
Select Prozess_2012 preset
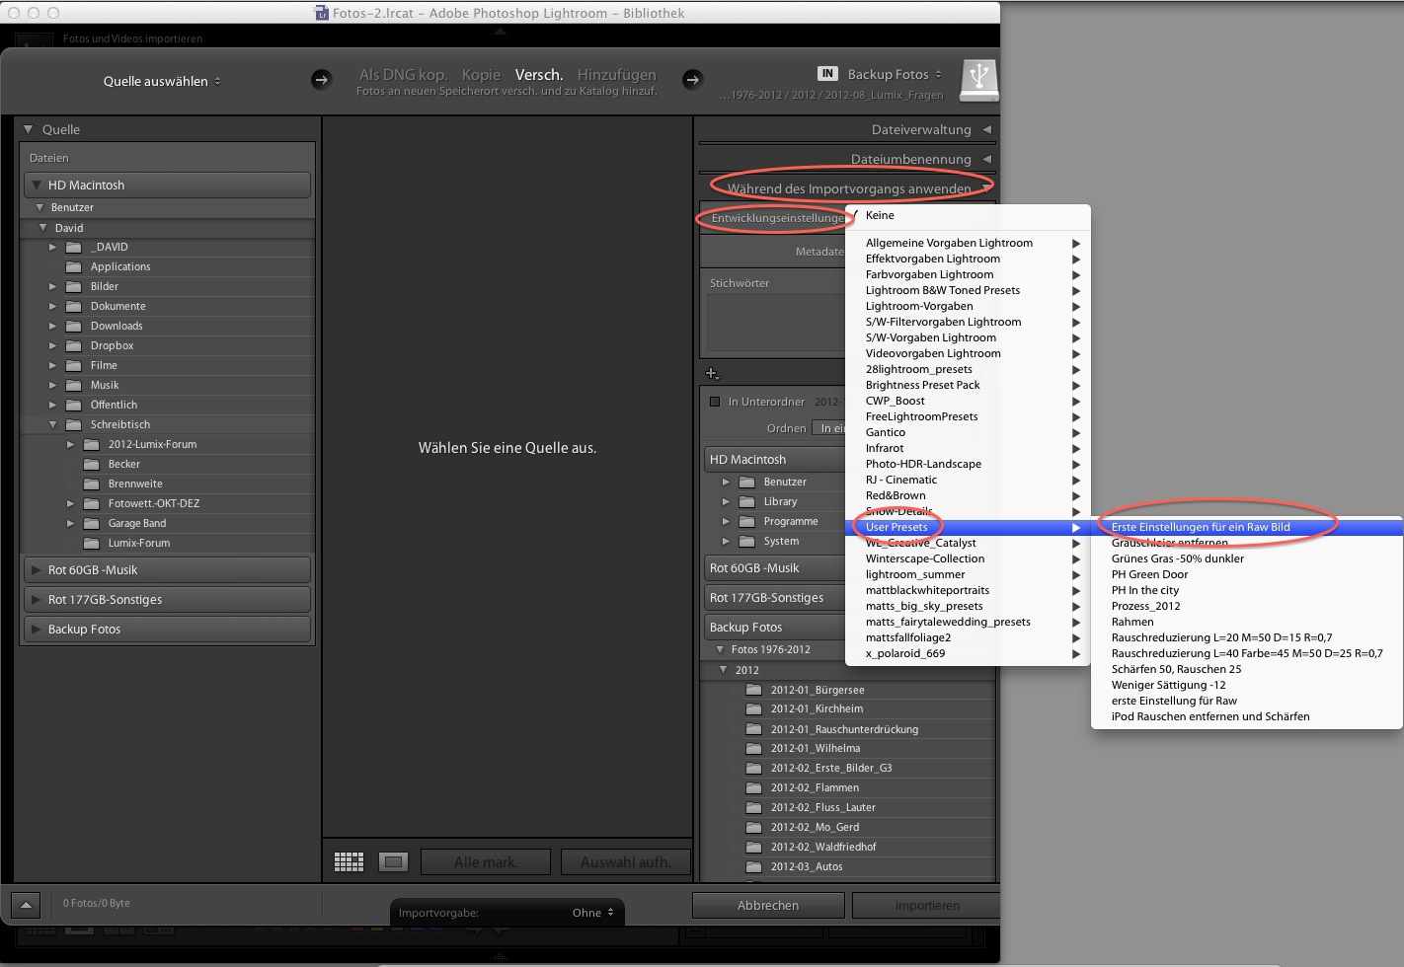[1246, 606]
